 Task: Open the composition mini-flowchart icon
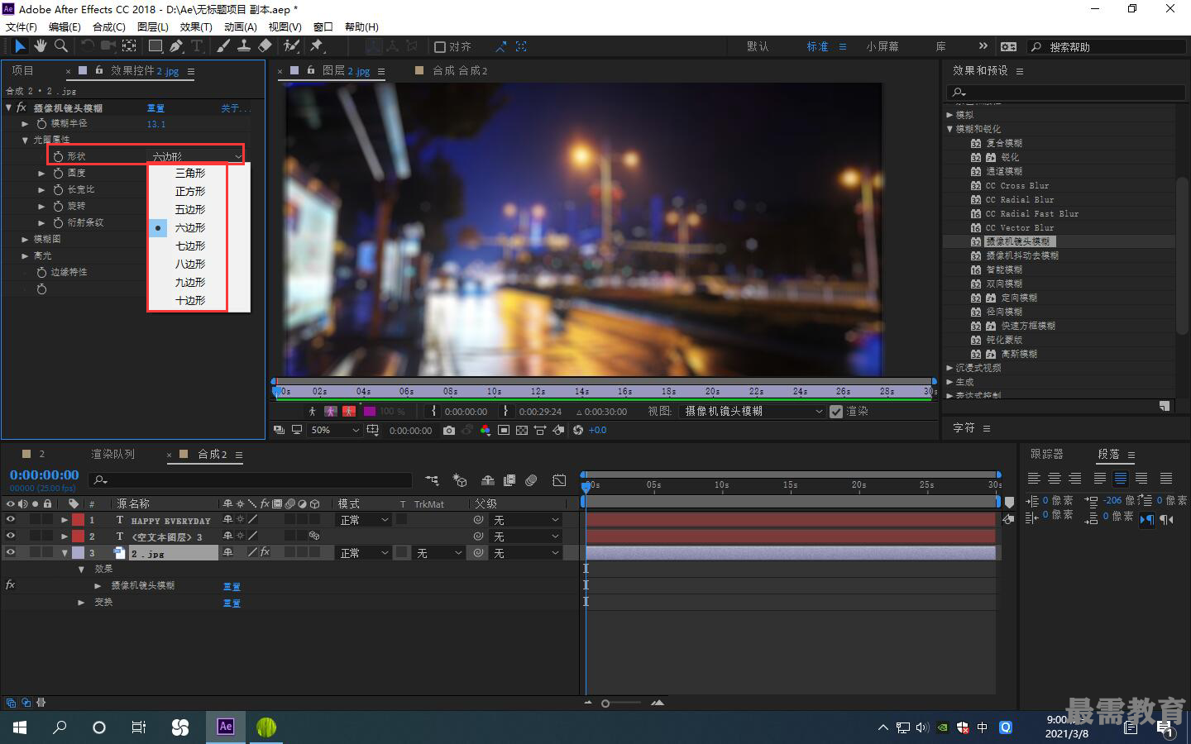coord(432,480)
